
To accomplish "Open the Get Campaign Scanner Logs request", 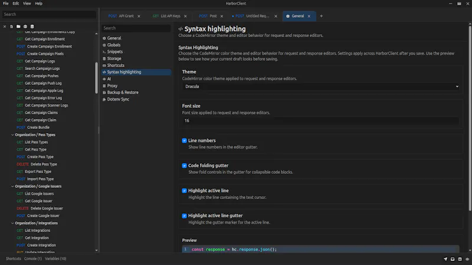I will tap(47, 105).
